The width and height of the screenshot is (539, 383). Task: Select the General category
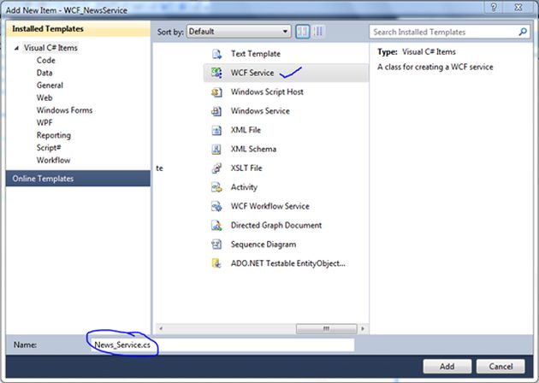50,85
